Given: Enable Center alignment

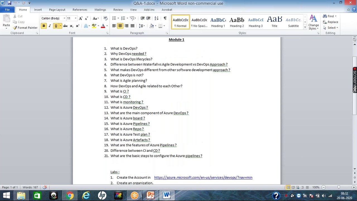Looking at the screenshot, I should coord(120,26).
